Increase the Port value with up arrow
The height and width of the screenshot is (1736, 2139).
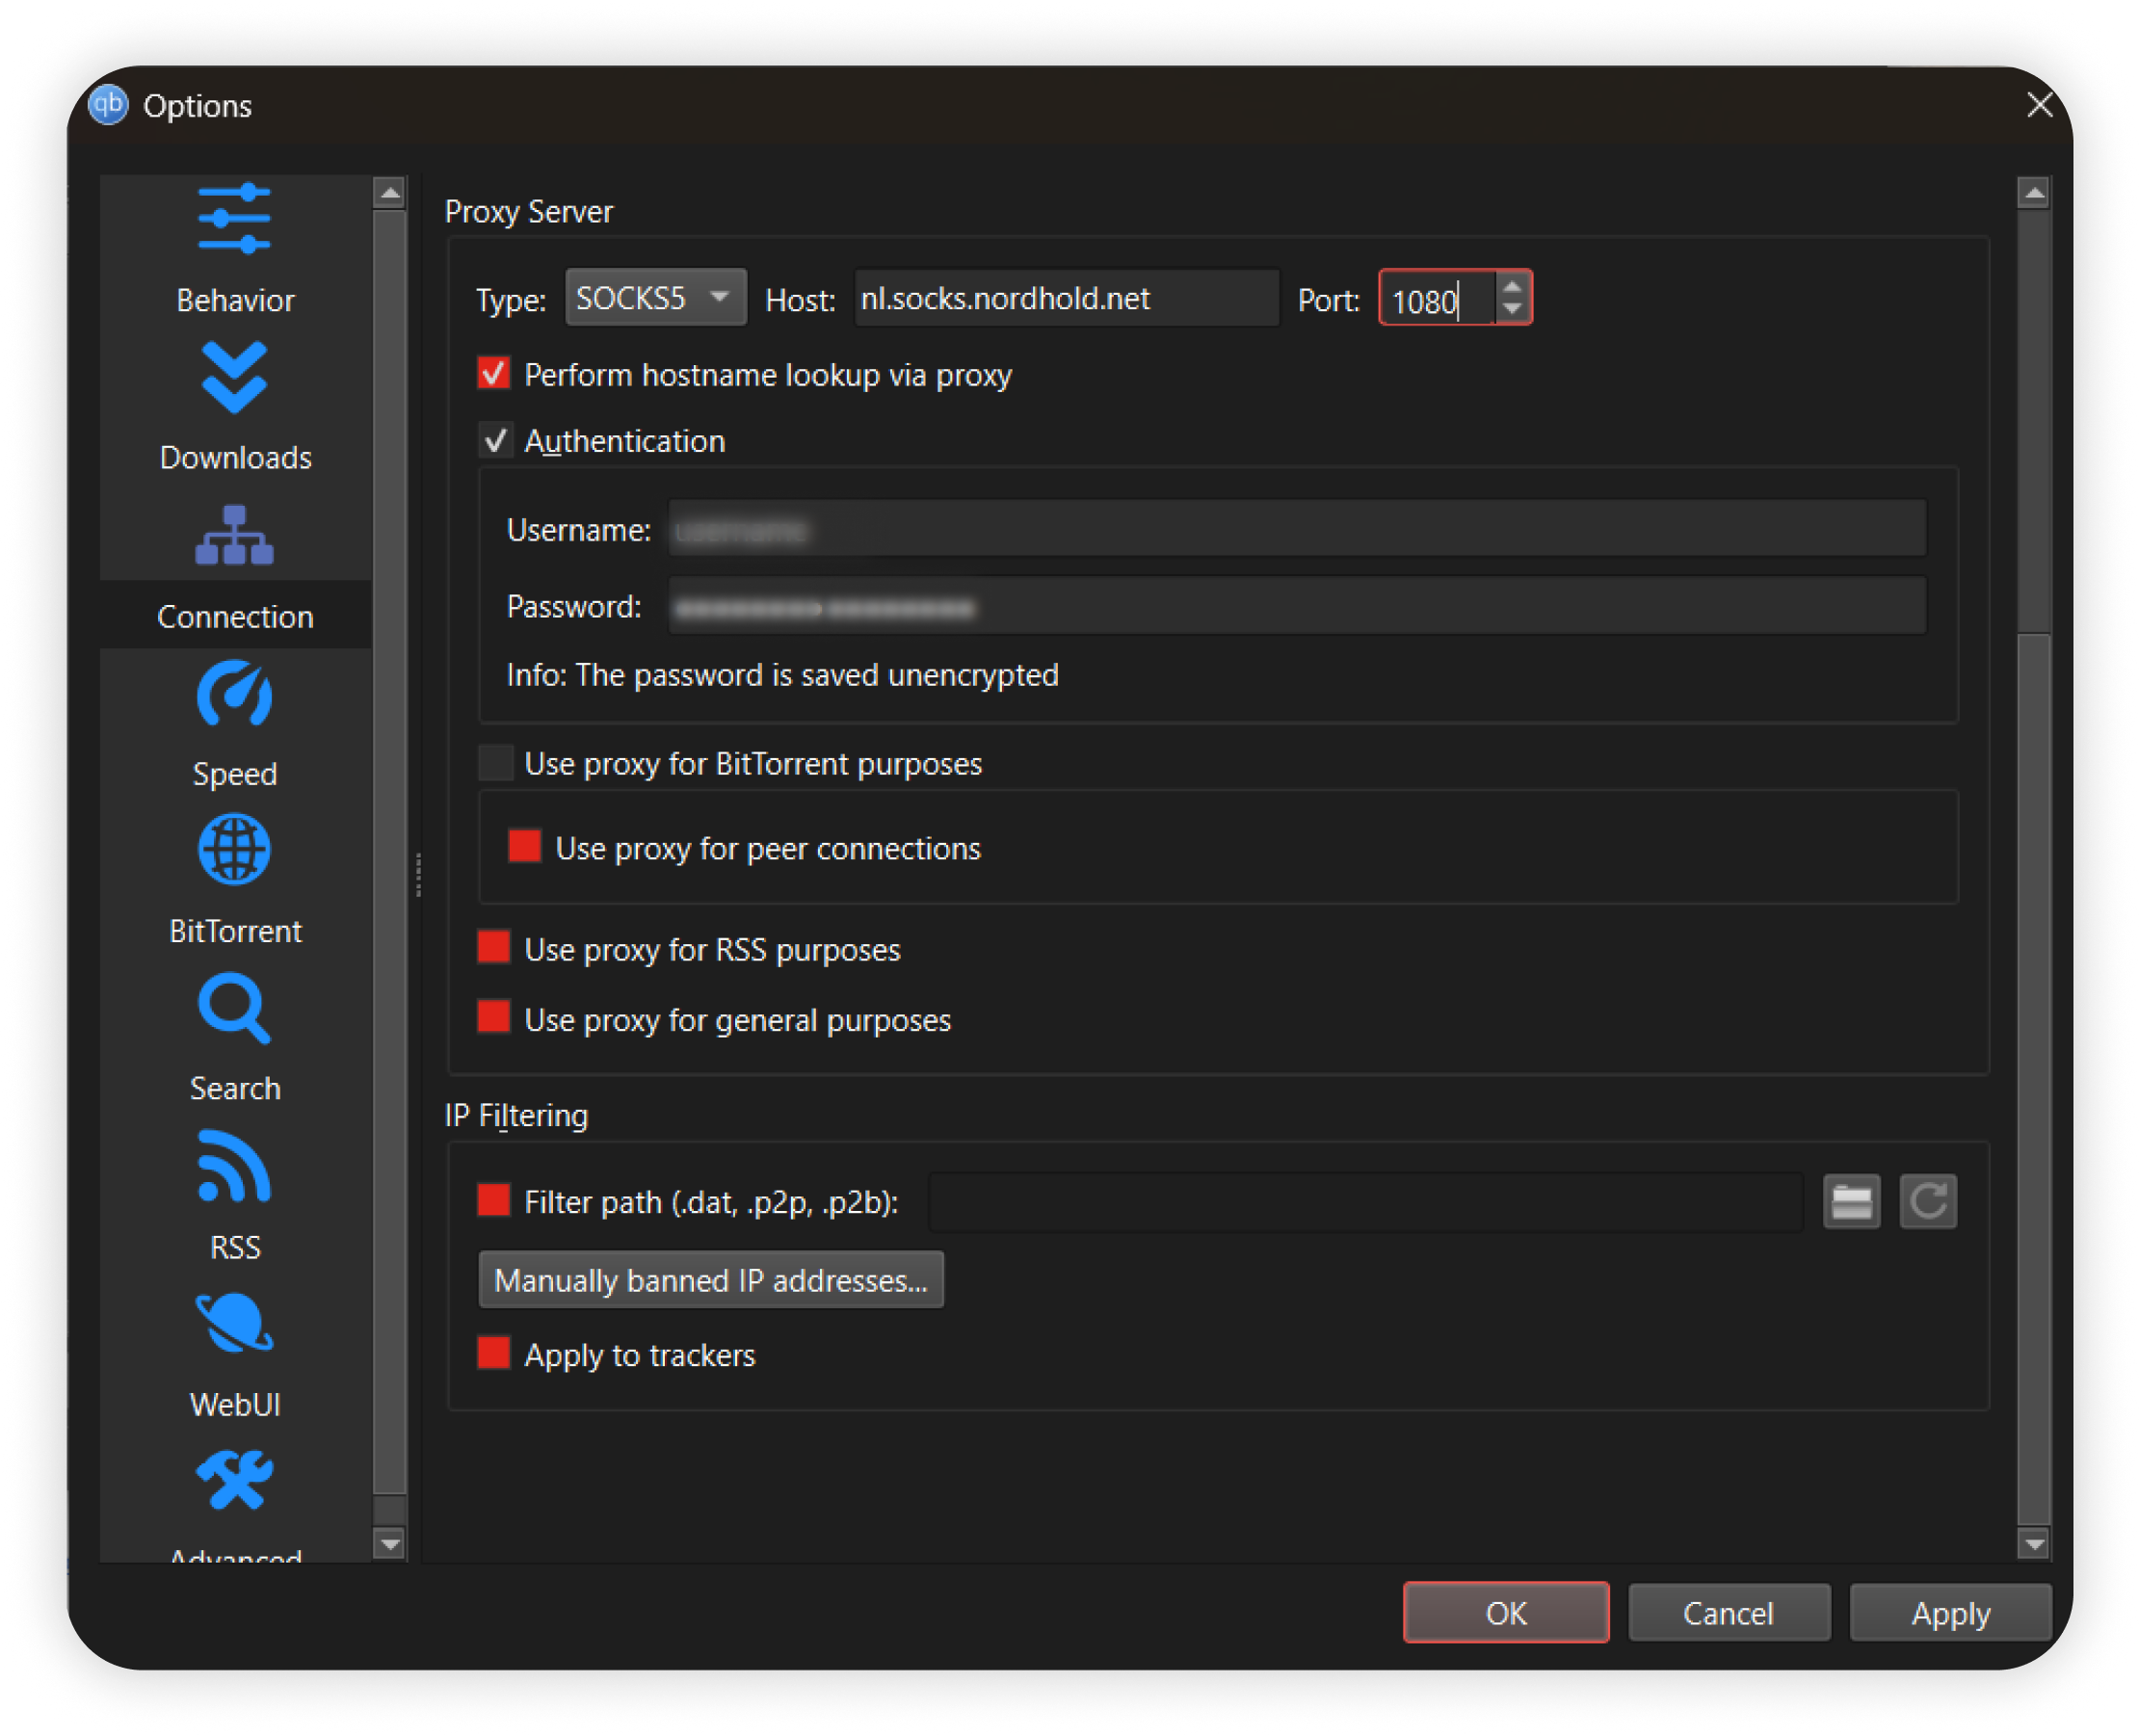(1512, 287)
